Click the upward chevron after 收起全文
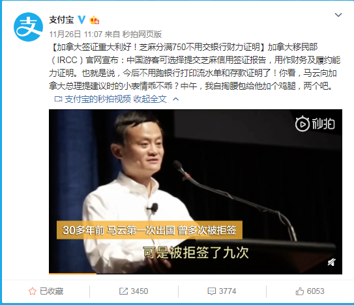Viewport: 354px width, 305px height. [x=175, y=99]
